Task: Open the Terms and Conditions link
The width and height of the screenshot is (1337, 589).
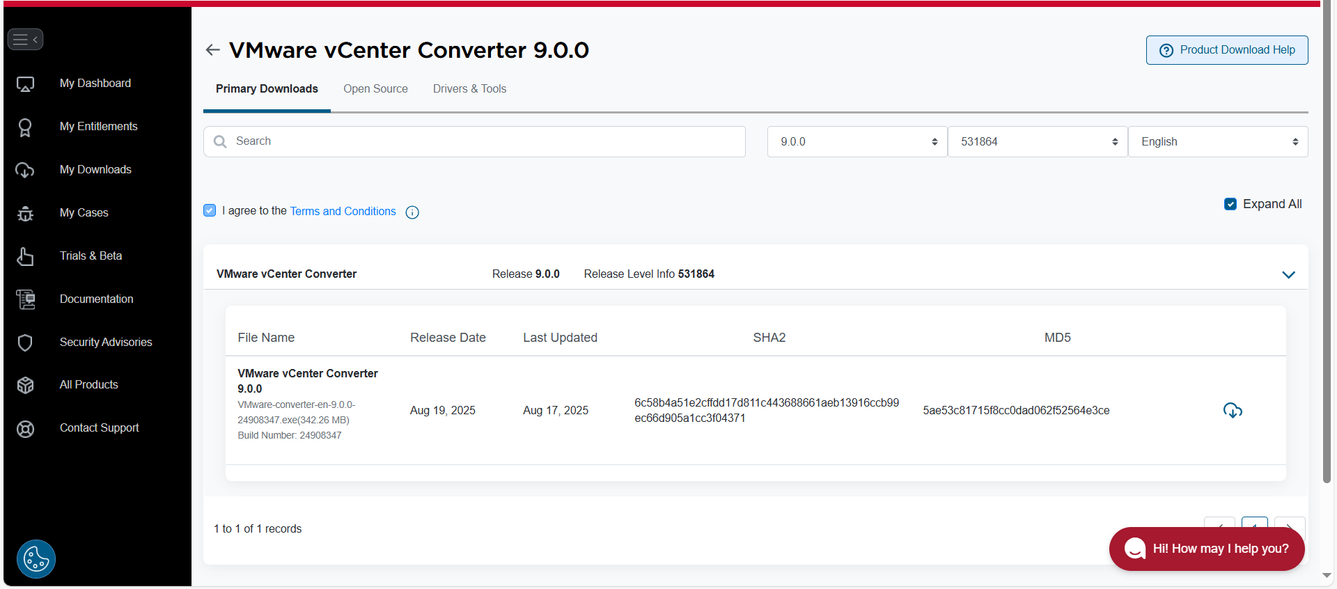Action: point(343,212)
